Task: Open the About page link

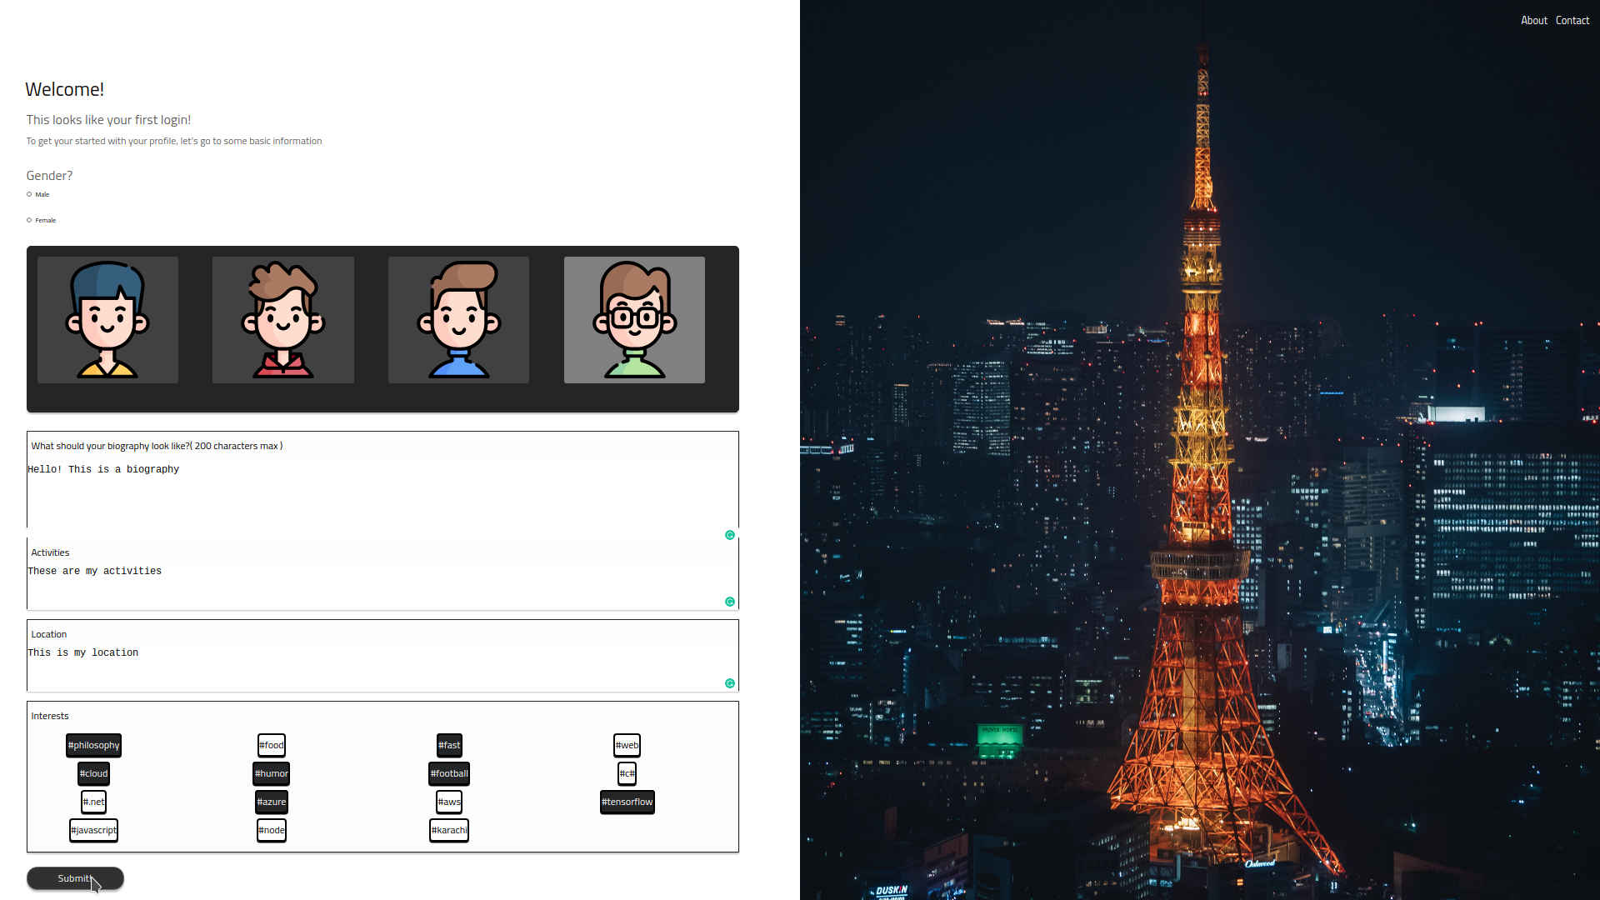Action: (x=1533, y=21)
